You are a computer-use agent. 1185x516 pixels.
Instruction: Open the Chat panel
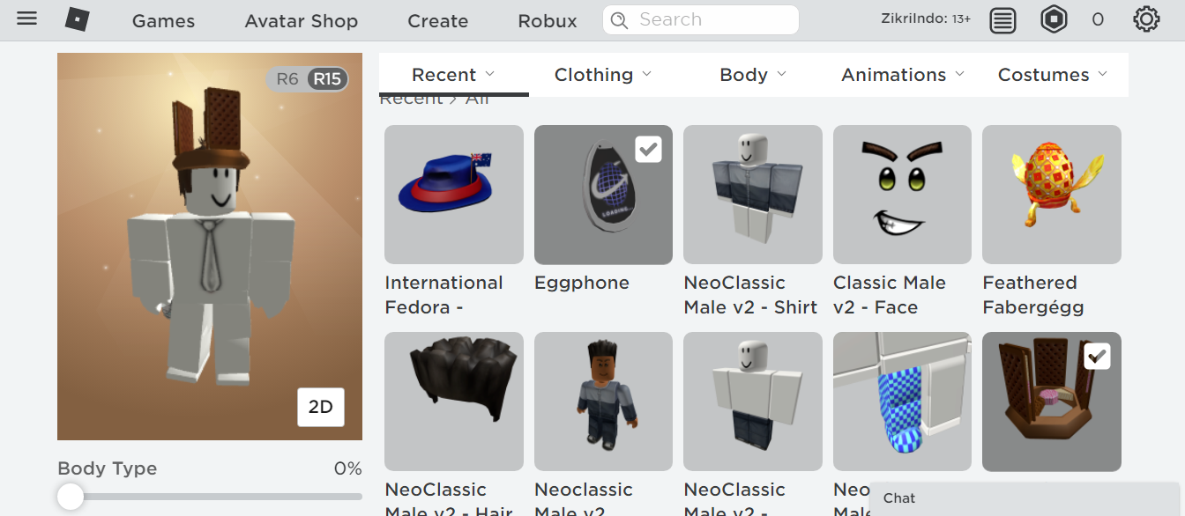tap(1025, 498)
